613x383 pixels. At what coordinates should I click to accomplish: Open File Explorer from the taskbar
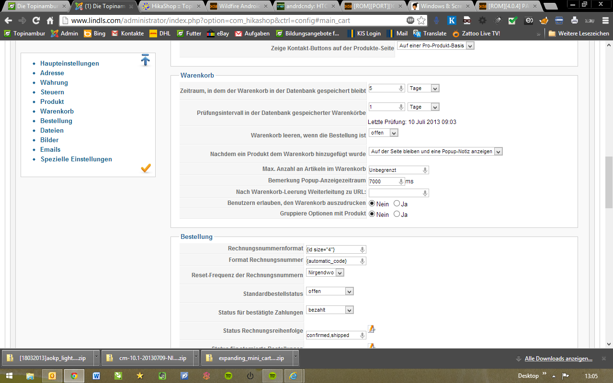(30, 376)
